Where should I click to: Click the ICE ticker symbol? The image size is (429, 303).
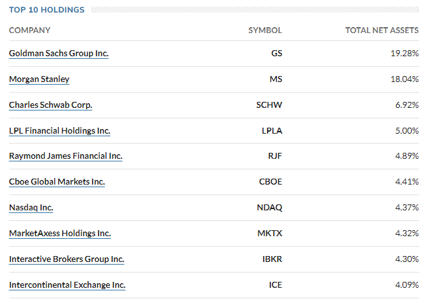(x=275, y=284)
